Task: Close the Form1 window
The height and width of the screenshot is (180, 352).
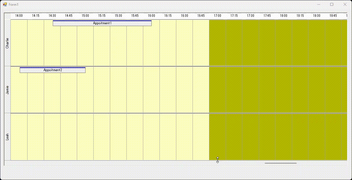Action: [x=345, y=4]
